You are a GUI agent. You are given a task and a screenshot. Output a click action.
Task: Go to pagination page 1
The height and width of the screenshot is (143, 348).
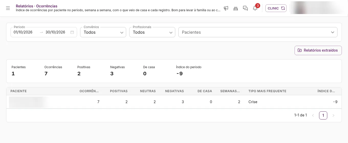(x=323, y=115)
